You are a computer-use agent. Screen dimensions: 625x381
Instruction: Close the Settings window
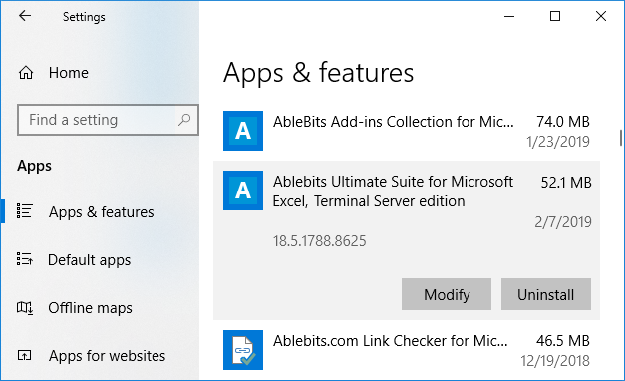pos(601,16)
